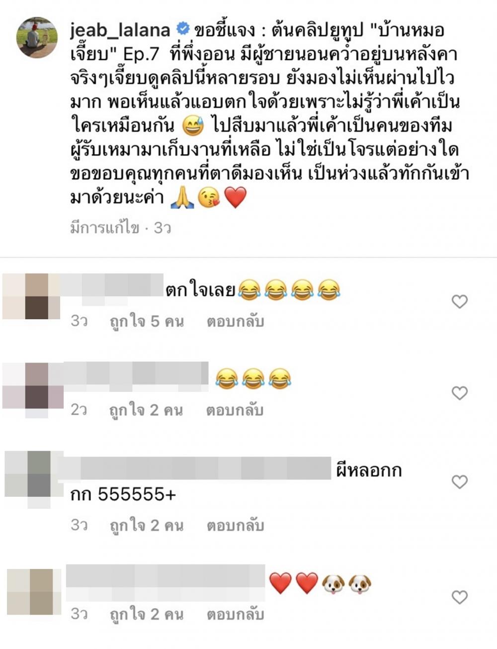Reply to the ผีหลอกกกก 555555+ comment
The width and height of the screenshot is (497, 649).
coord(235,526)
